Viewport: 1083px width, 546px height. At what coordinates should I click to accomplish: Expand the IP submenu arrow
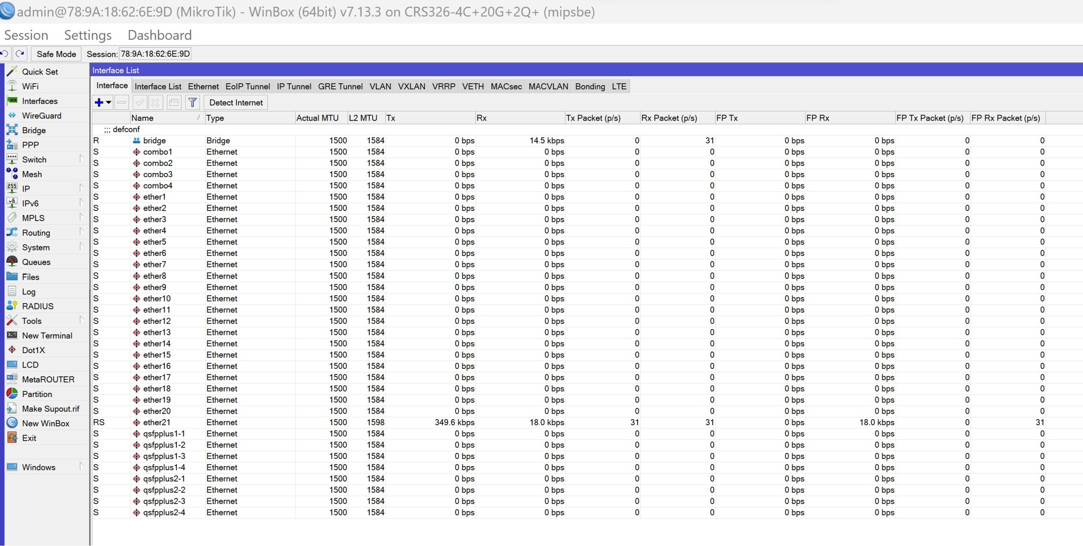pyautogui.click(x=81, y=187)
